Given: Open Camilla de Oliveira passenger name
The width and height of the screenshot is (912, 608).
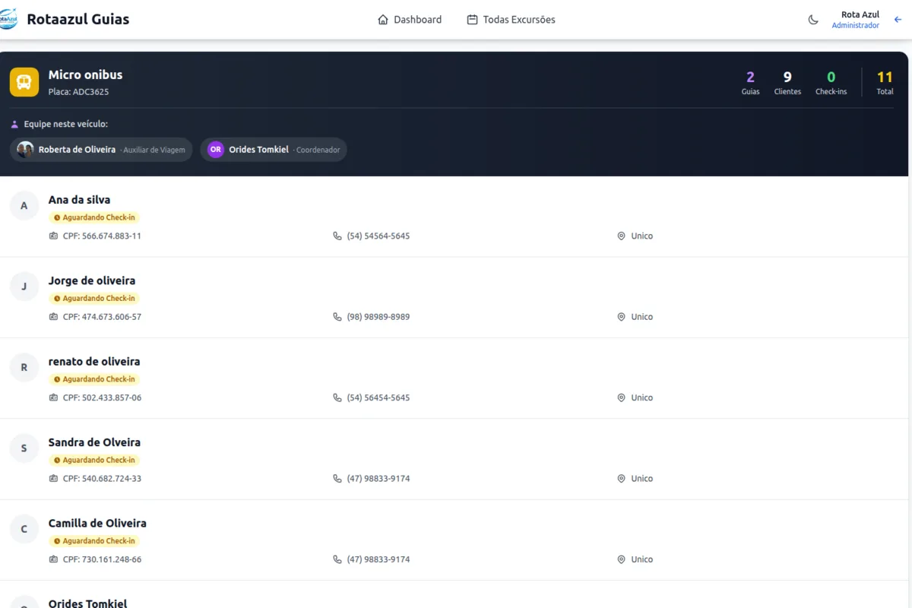Looking at the screenshot, I should click(97, 524).
